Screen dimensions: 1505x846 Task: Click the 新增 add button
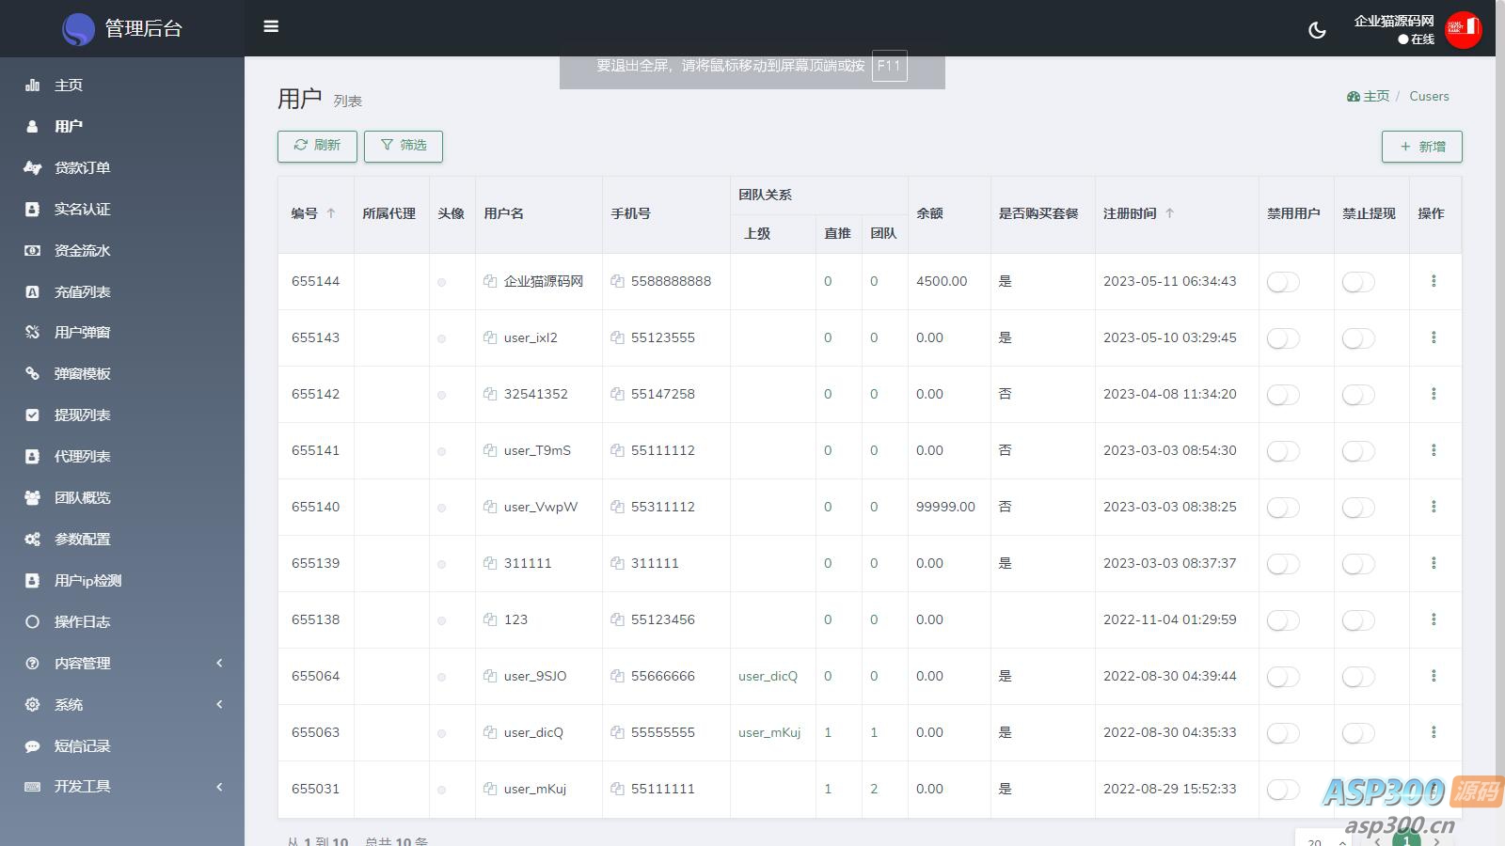1421,147
